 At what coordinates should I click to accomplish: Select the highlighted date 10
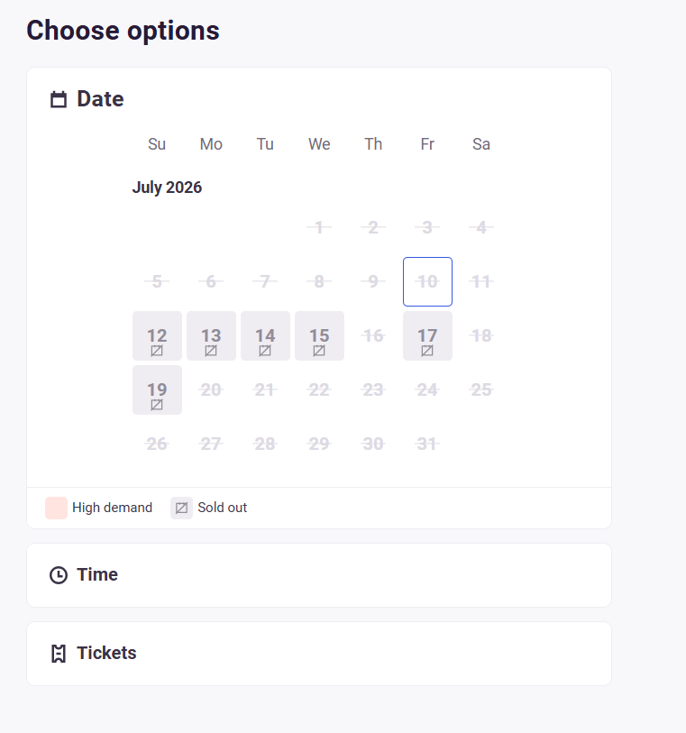tap(427, 282)
